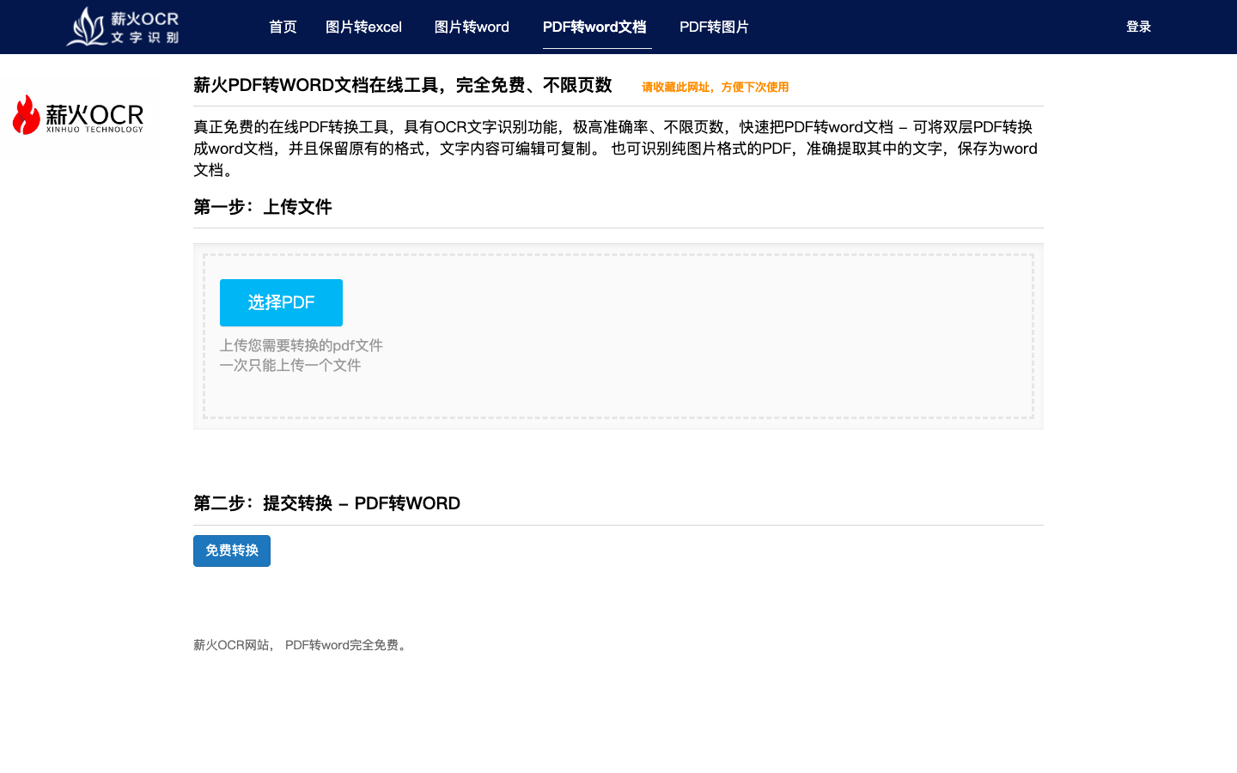Viewport: 1237px width, 773px height.
Task: Click the heading 第一步：上传文件
Action: pyautogui.click(x=263, y=207)
